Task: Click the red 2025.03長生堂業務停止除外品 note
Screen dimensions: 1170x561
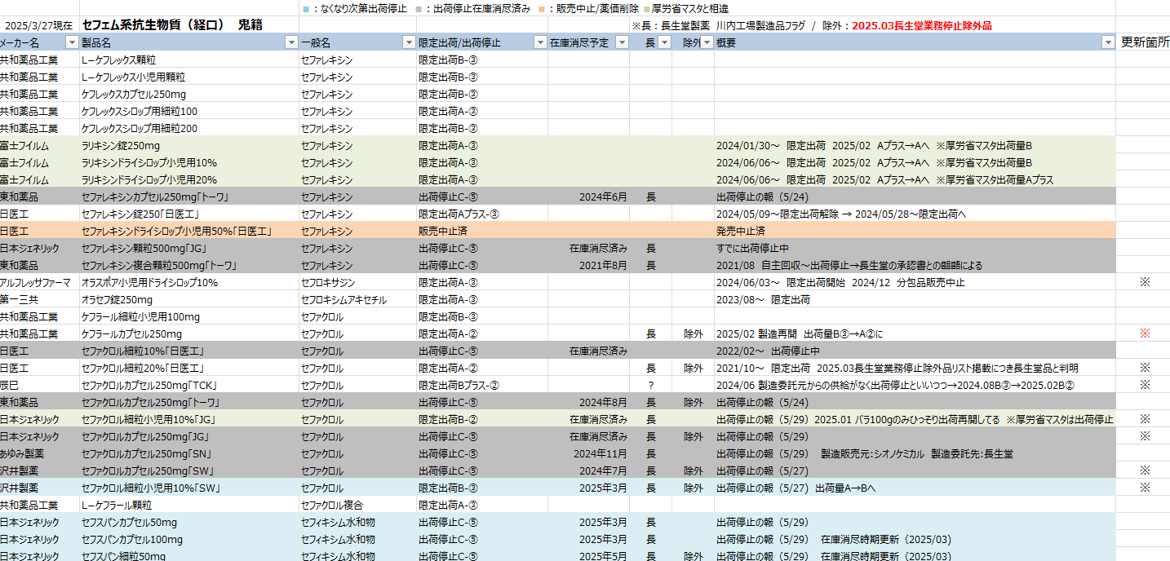Action: [x=922, y=26]
